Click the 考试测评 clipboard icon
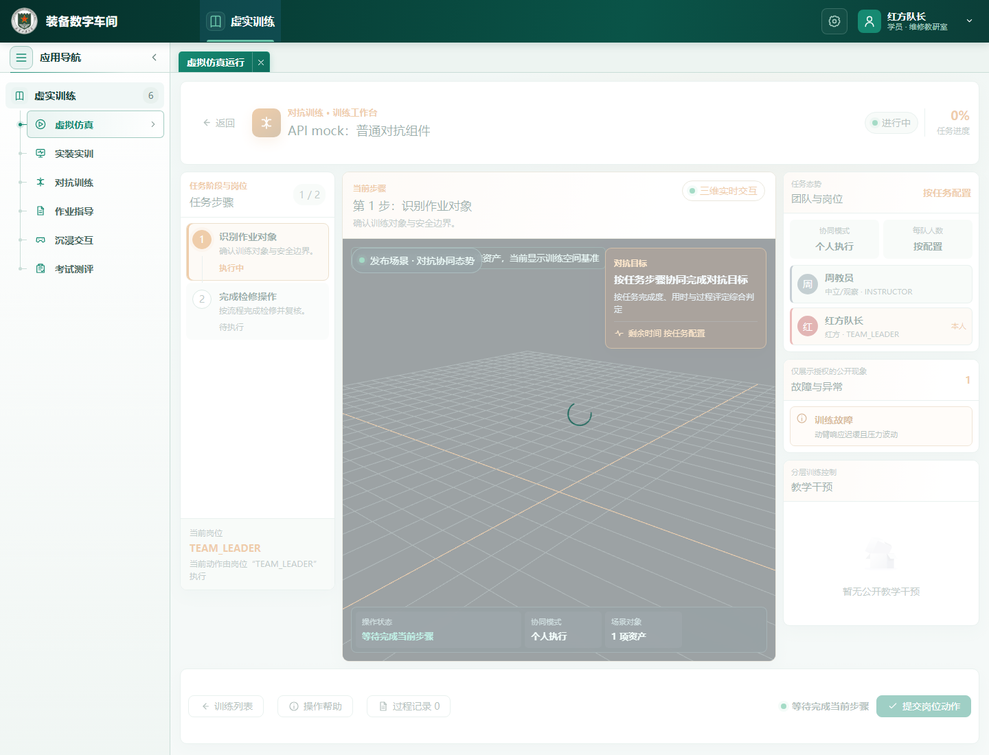Image resolution: width=989 pixels, height=755 pixels. click(x=41, y=269)
